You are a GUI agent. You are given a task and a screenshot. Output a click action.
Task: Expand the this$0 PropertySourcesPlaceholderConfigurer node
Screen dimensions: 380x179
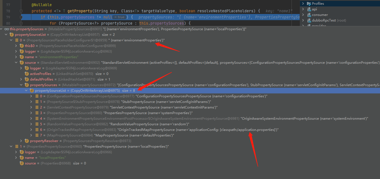pyautogui.click(x=17, y=46)
